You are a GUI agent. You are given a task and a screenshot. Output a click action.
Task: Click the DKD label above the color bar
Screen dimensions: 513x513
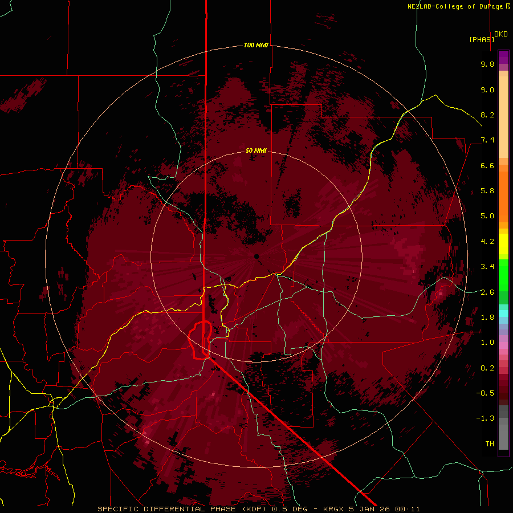tap(501, 34)
